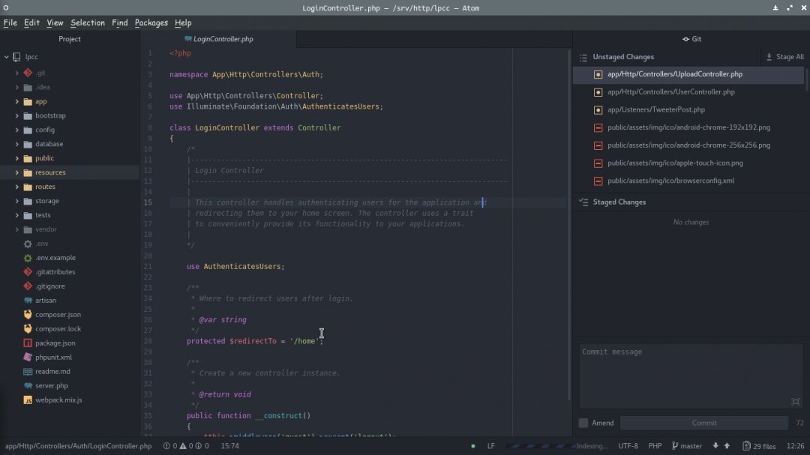Expand the config folder

coord(17,130)
